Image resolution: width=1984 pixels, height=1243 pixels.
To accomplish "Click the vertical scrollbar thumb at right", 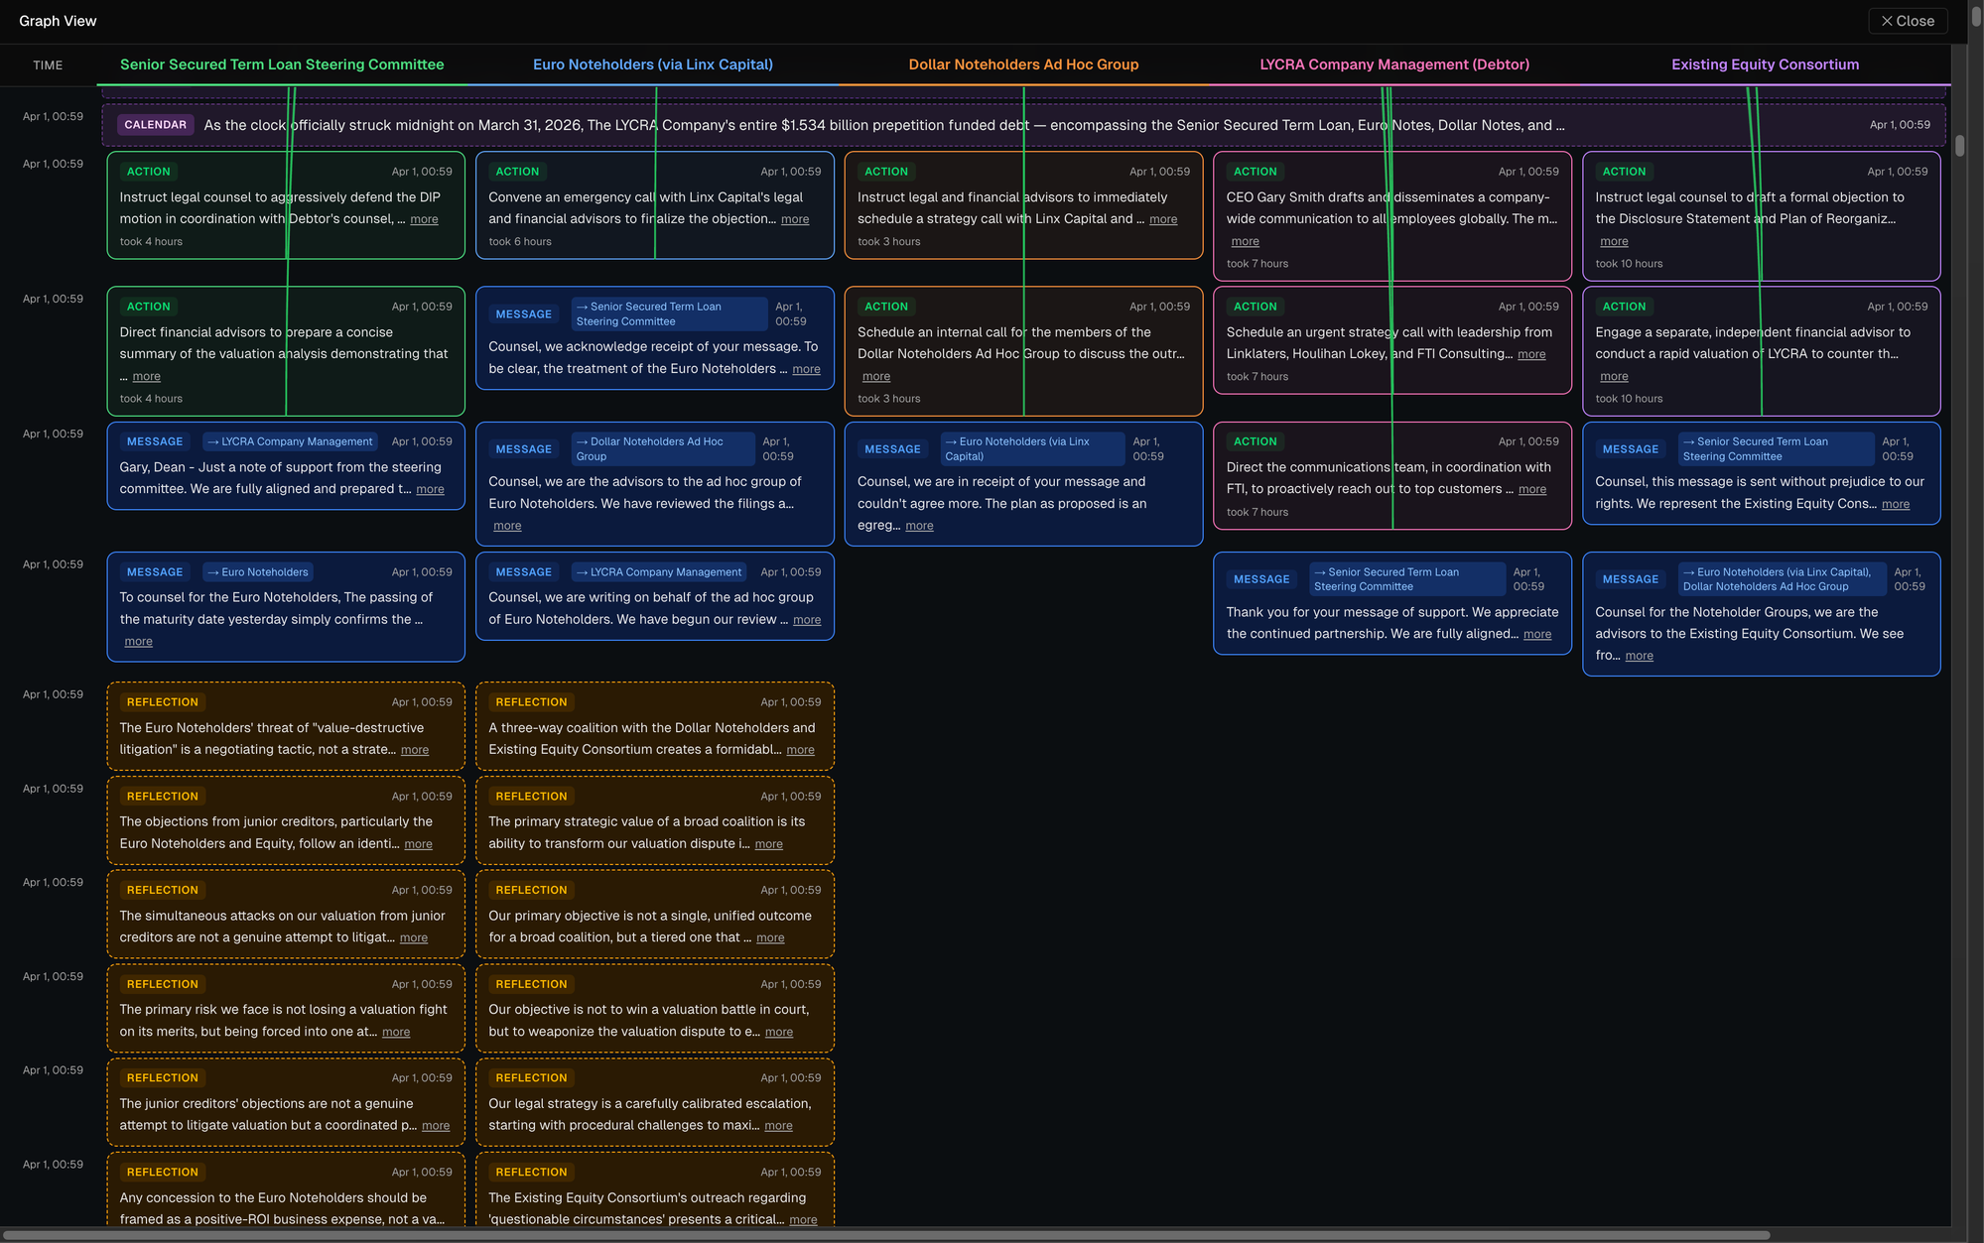I will click(x=1959, y=146).
